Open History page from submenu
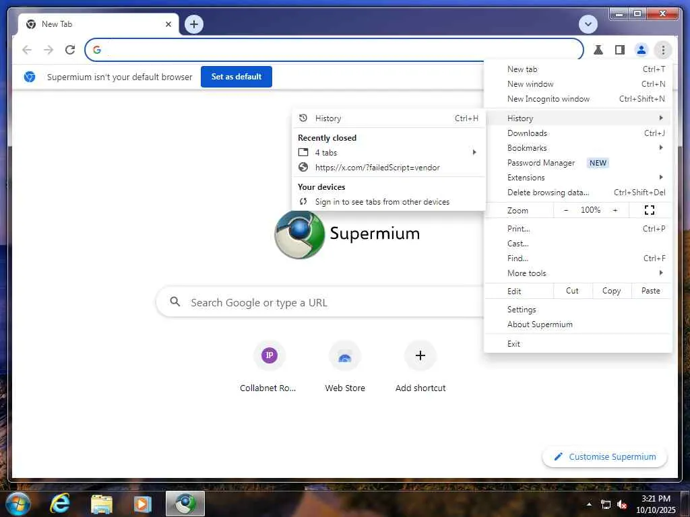Image resolution: width=690 pixels, height=517 pixels. (389, 118)
